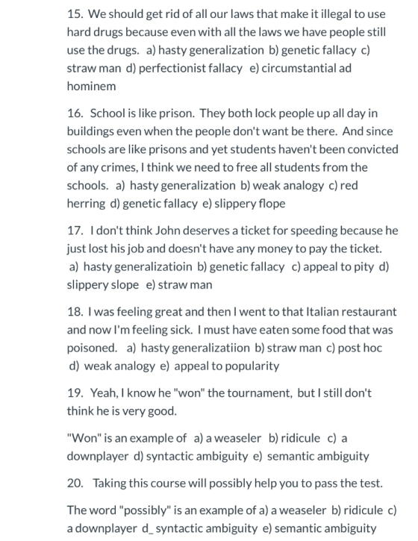The width and height of the screenshot is (418, 541).
Task: Select 'e) appeal to popularity' option
Action: [x=220, y=366]
